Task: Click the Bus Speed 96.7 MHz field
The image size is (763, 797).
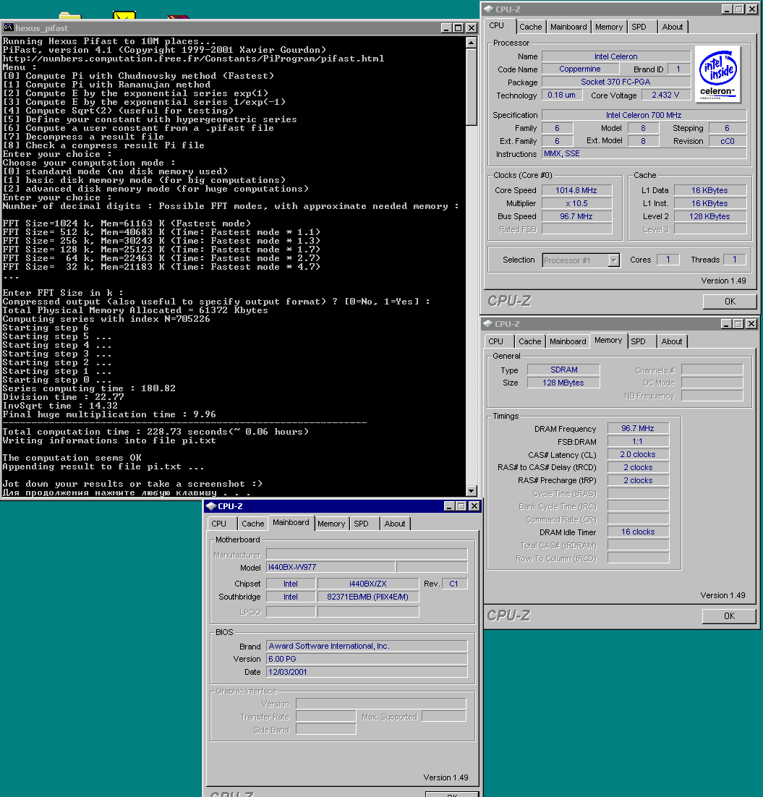Action: tap(576, 216)
